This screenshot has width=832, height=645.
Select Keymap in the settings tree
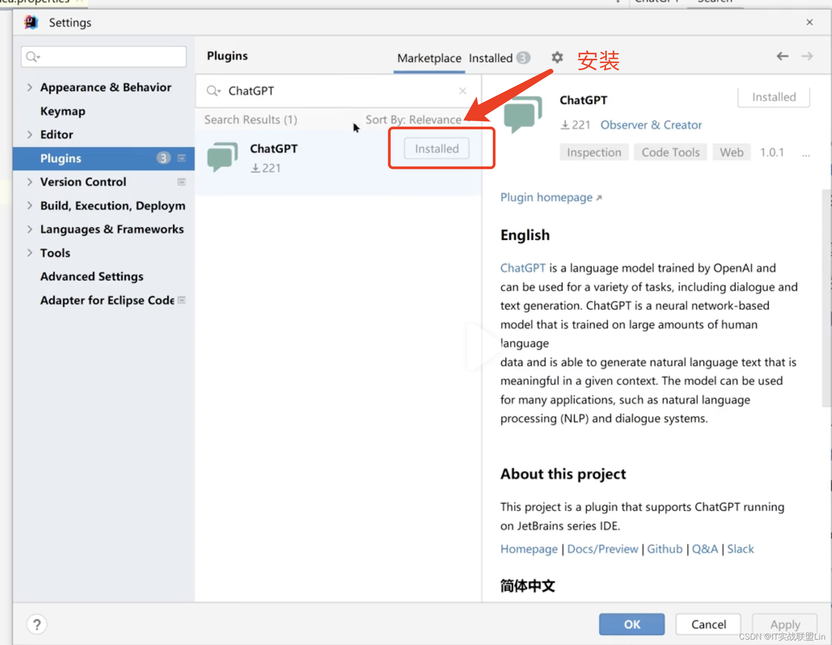tap(63, 111)
